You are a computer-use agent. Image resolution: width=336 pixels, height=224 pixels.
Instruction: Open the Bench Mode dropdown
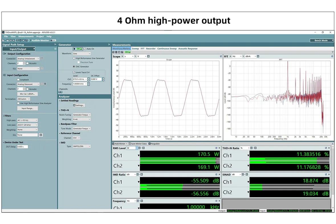[322, 41]
